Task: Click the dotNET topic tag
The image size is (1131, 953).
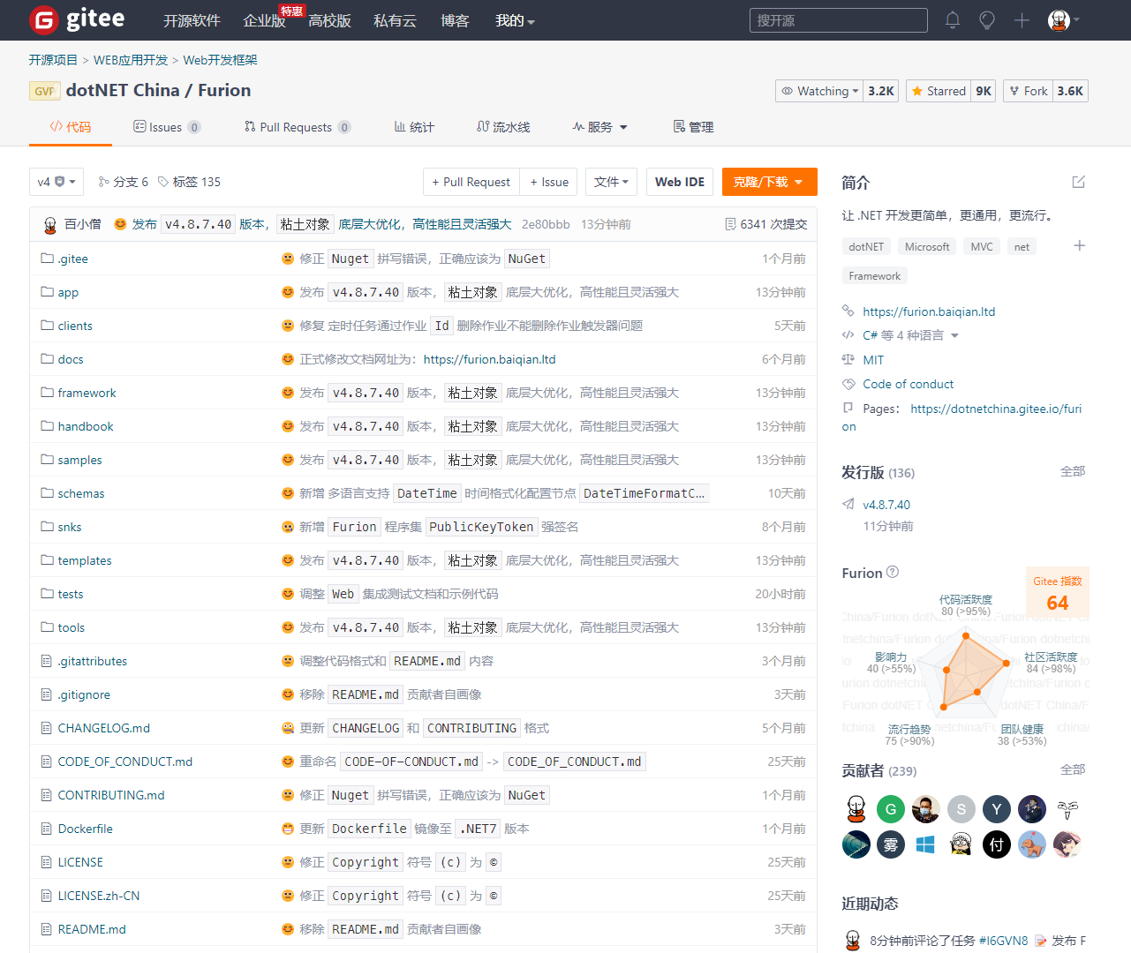Action: point(866,247)
